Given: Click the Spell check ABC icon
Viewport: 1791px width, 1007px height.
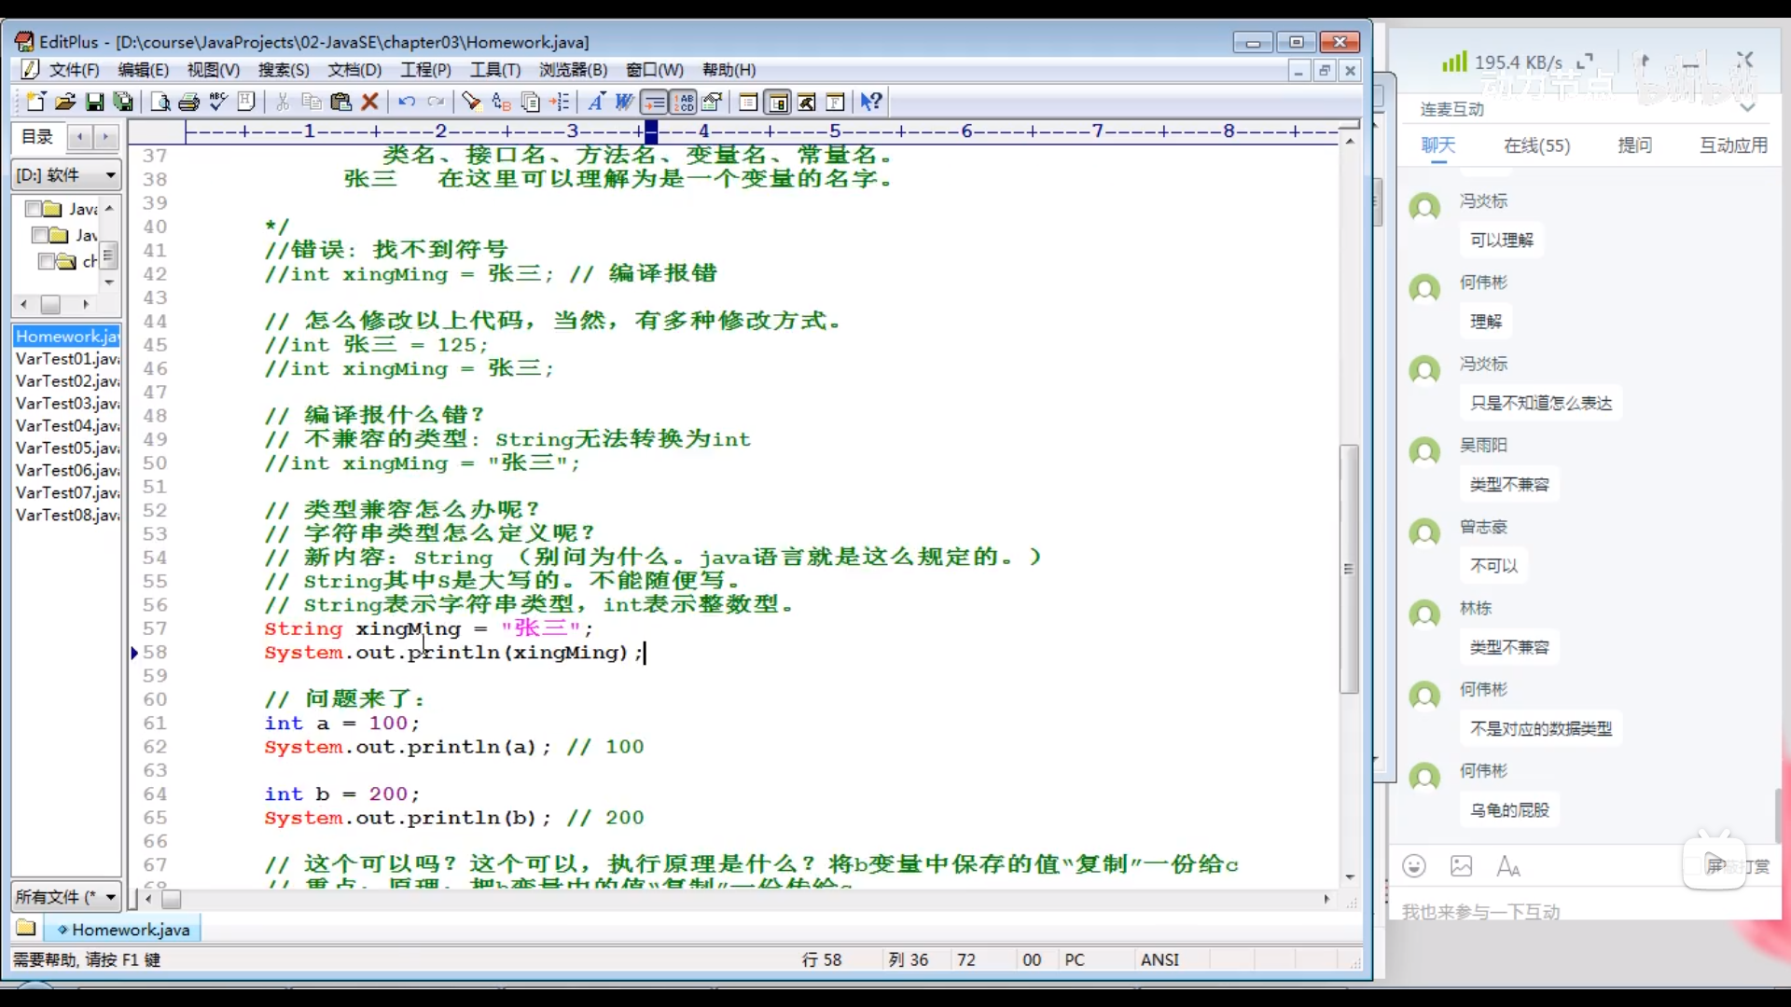Looking at the screenshot, I should 218,102.
